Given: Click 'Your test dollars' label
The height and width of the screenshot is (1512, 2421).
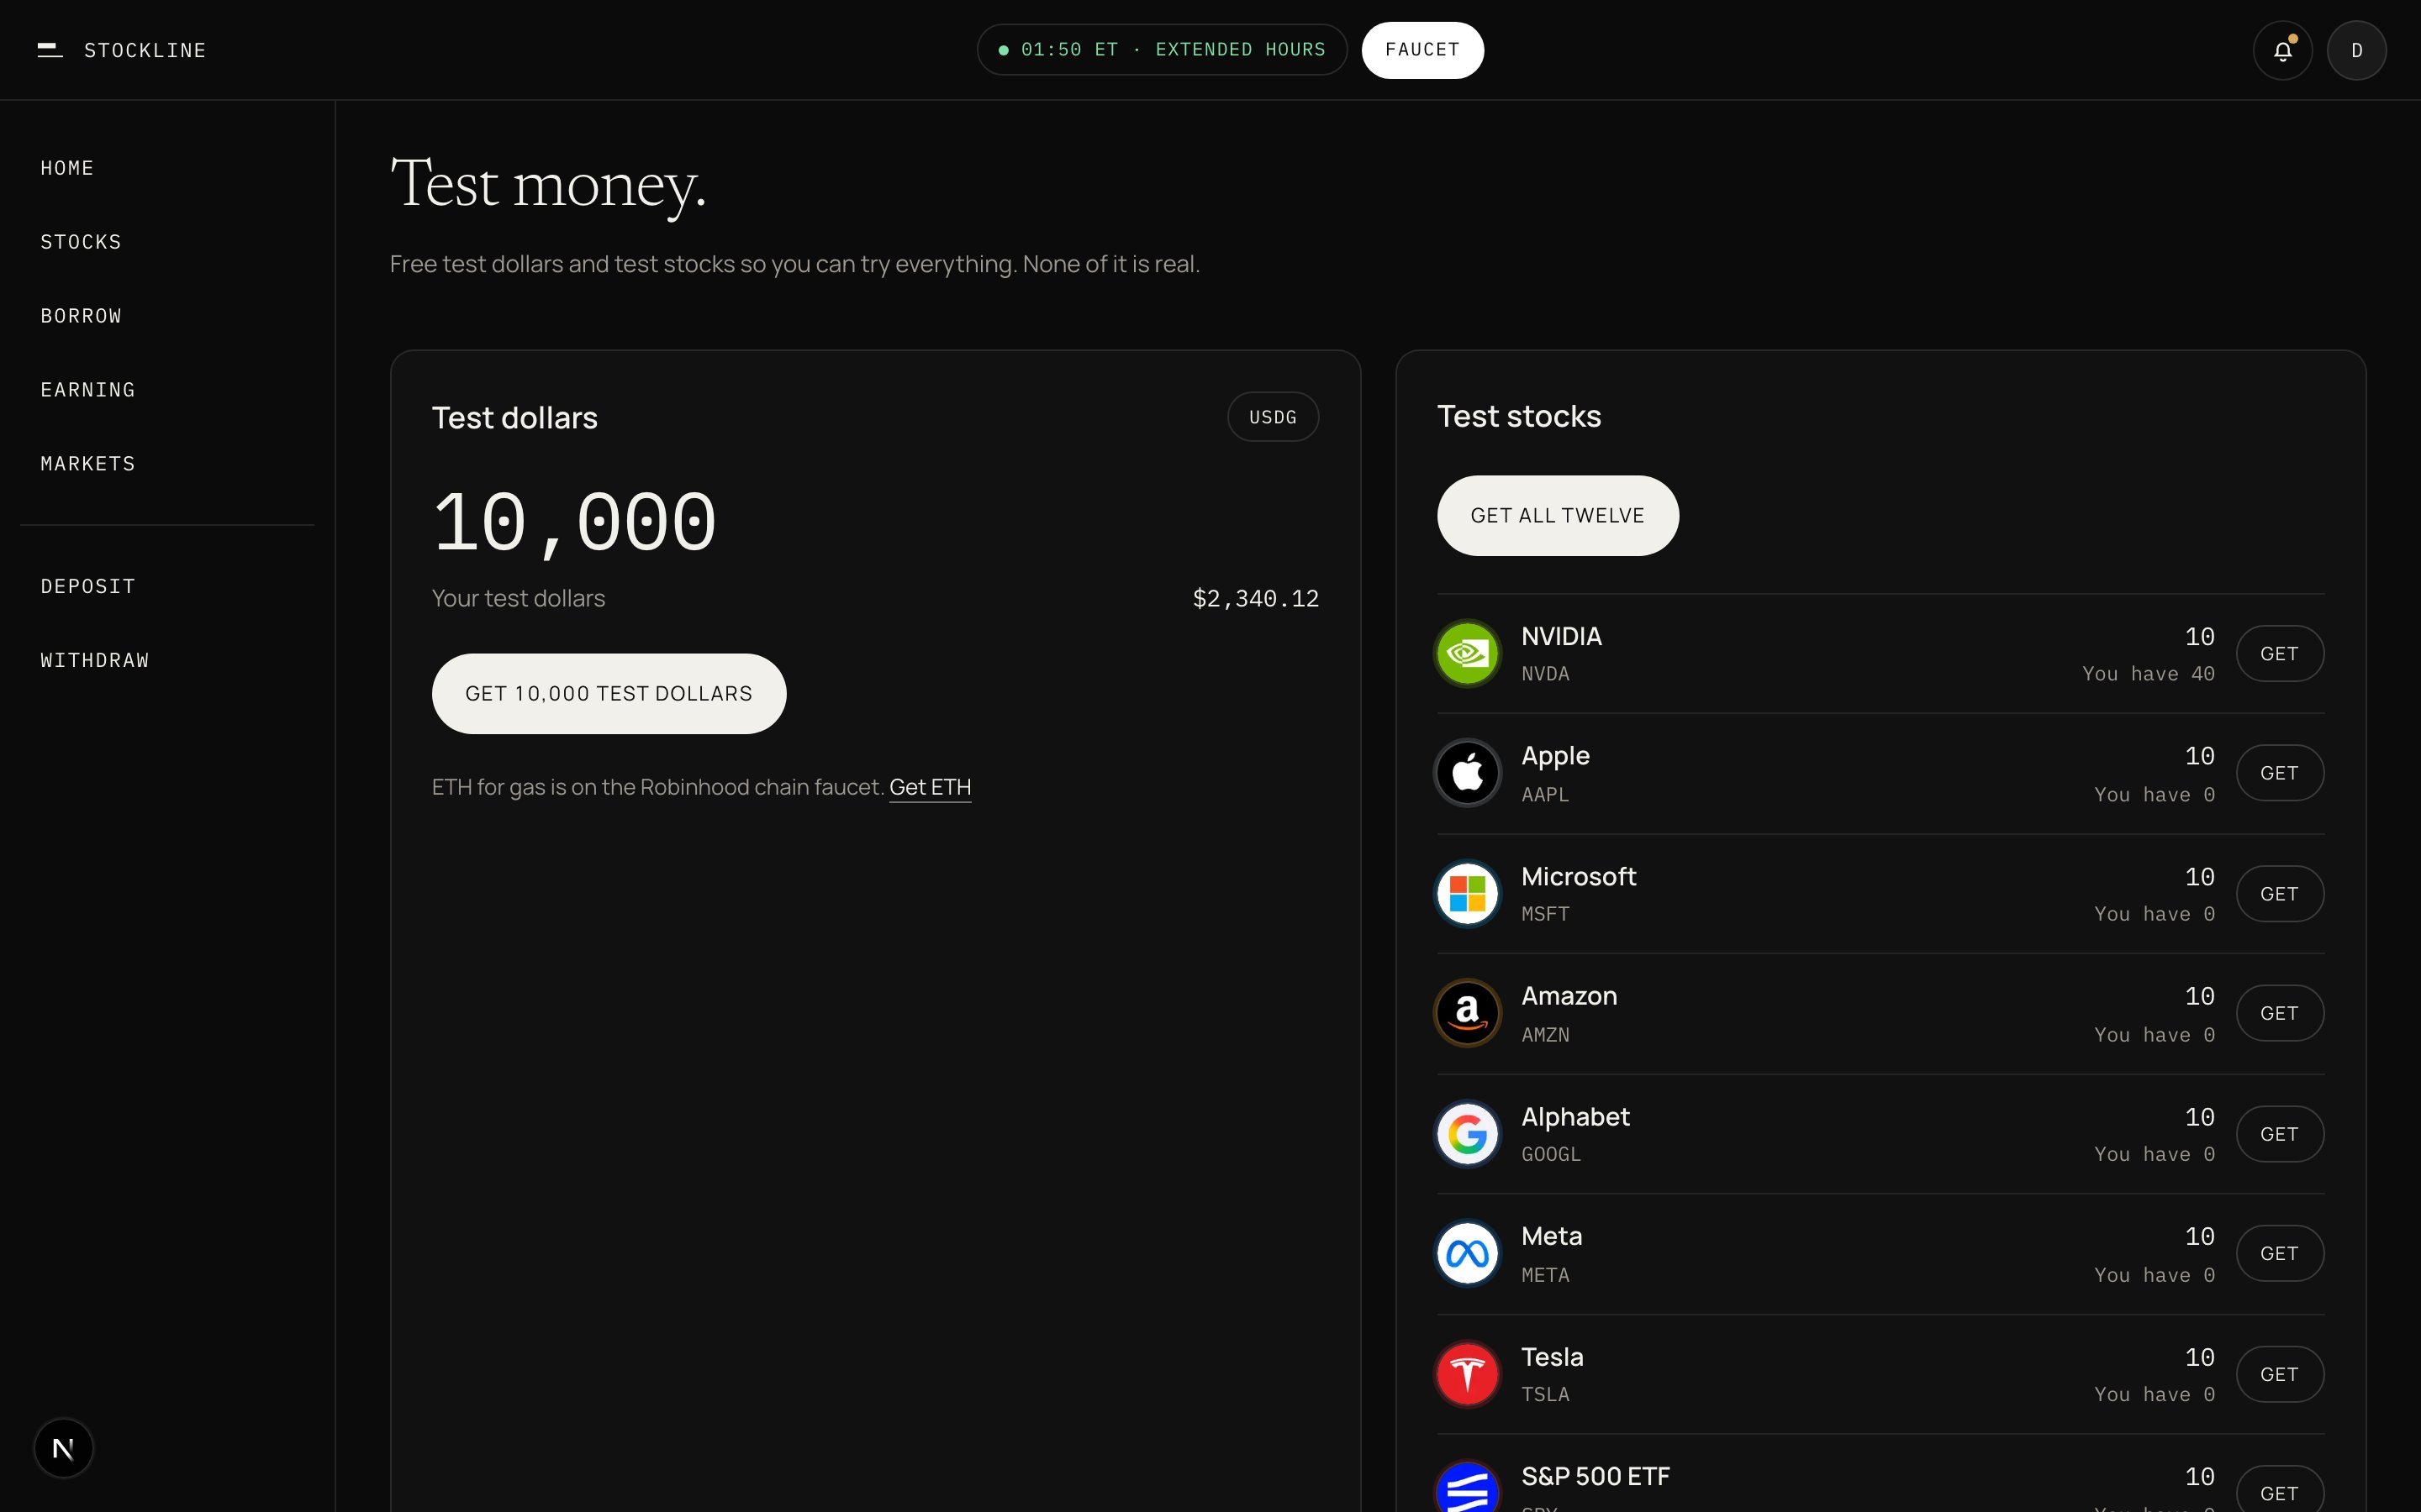Looking at the screenshot, I should (x=518, y=598).
